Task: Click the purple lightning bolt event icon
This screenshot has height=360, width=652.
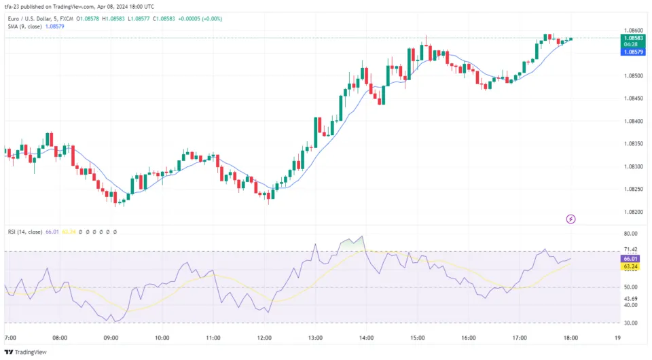Action: tap(571, 219)
